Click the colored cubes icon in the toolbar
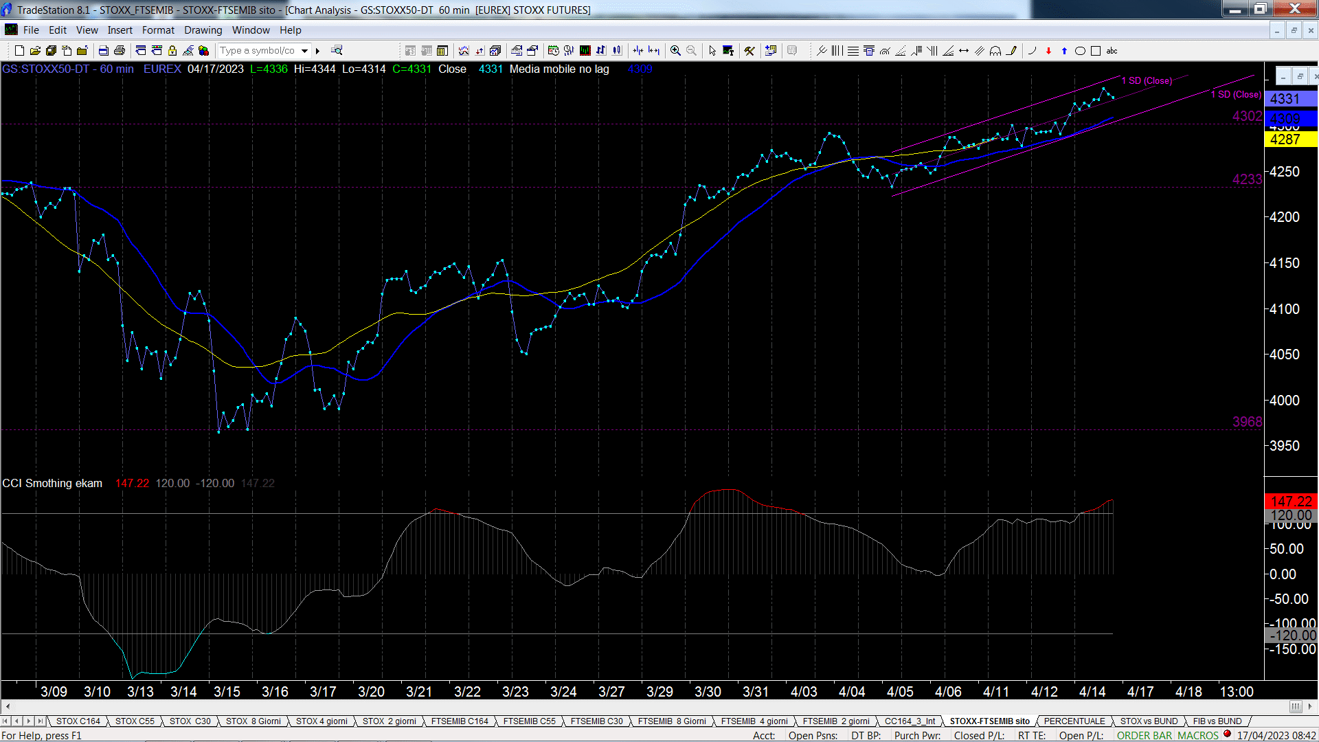 (204, 51)
